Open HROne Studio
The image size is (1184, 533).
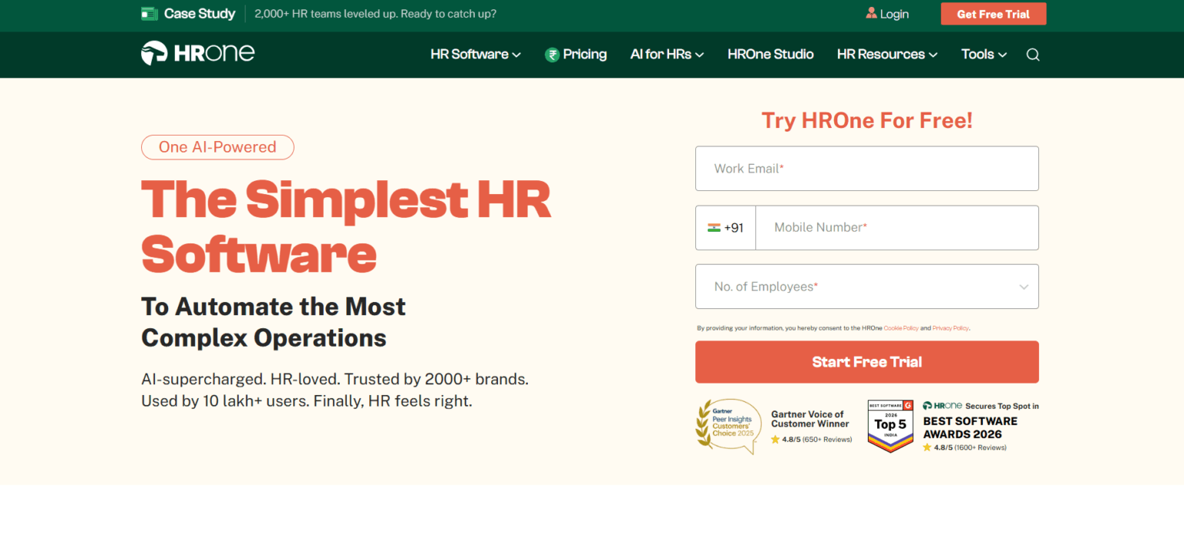coord(771,54)
